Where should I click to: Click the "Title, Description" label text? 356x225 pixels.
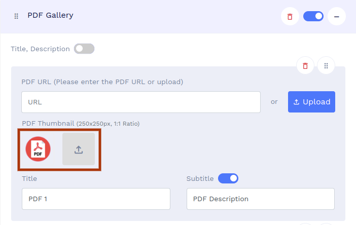pos(40,49)
